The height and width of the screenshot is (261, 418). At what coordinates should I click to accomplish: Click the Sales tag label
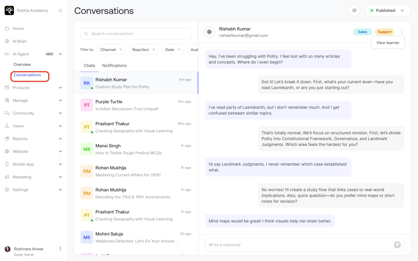(362, 32)
